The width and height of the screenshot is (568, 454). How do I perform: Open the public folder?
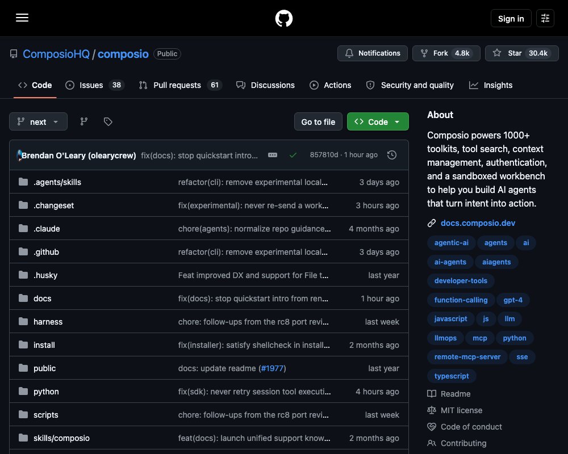tap(44, 368)
